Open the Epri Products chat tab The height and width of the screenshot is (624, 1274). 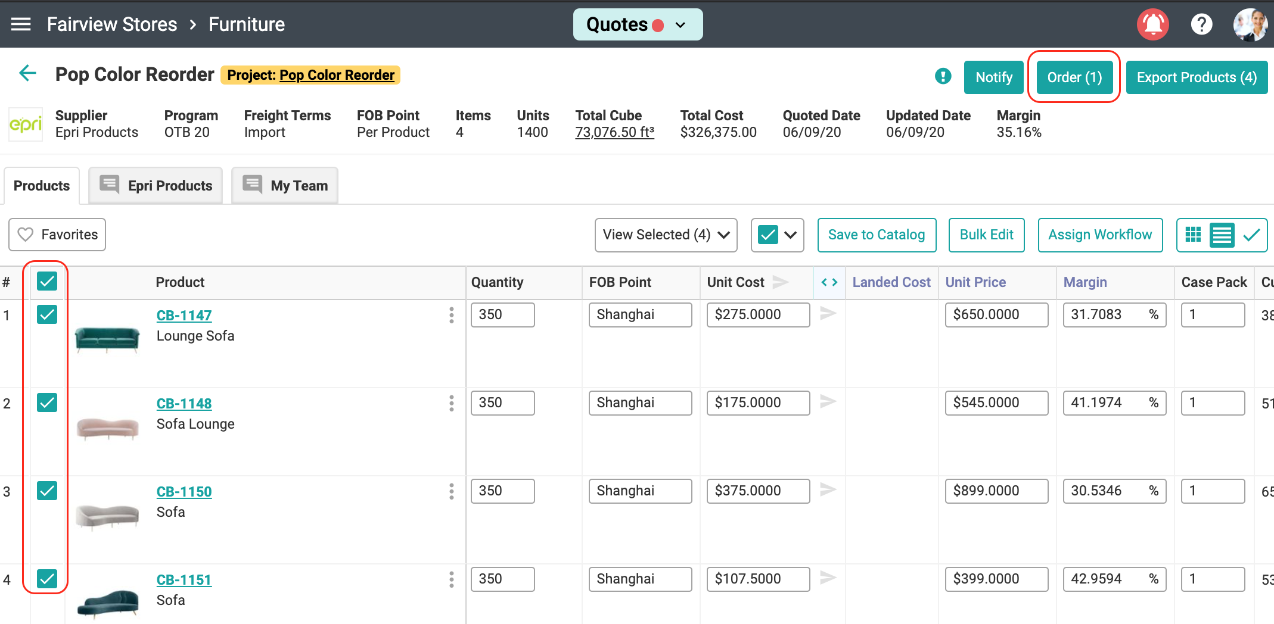156,186
